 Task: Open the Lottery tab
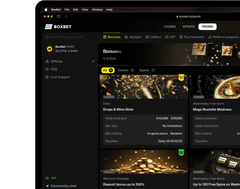coord(153,37)
